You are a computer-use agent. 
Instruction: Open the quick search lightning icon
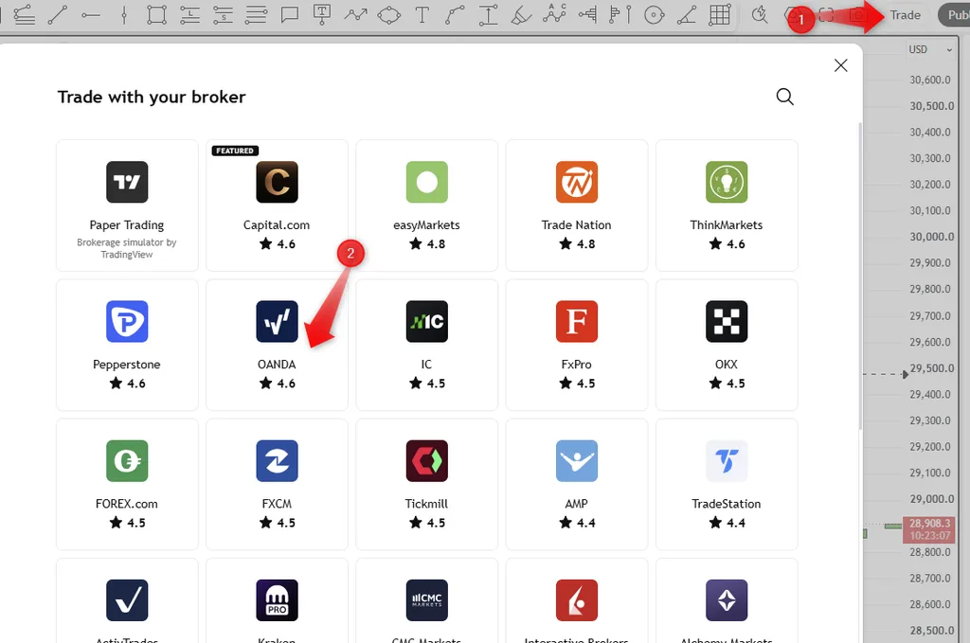click(759, 15)
